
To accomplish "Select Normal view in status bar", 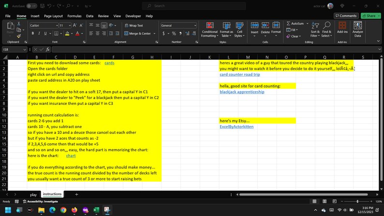I will 314,202.
